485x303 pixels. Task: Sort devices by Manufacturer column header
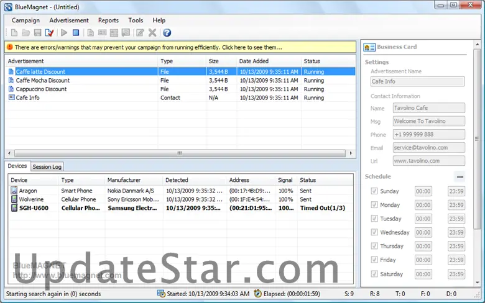pos(134,180)
